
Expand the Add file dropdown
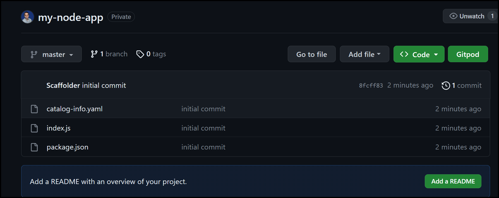tap(364, 54)
